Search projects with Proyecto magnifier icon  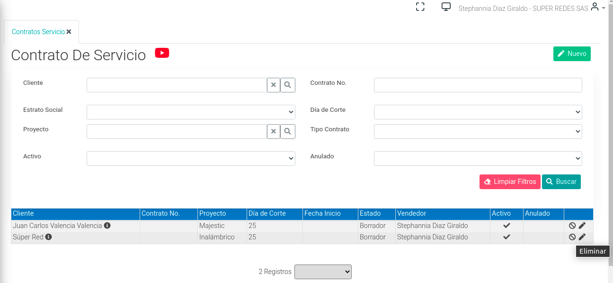[x=288, y=131]
